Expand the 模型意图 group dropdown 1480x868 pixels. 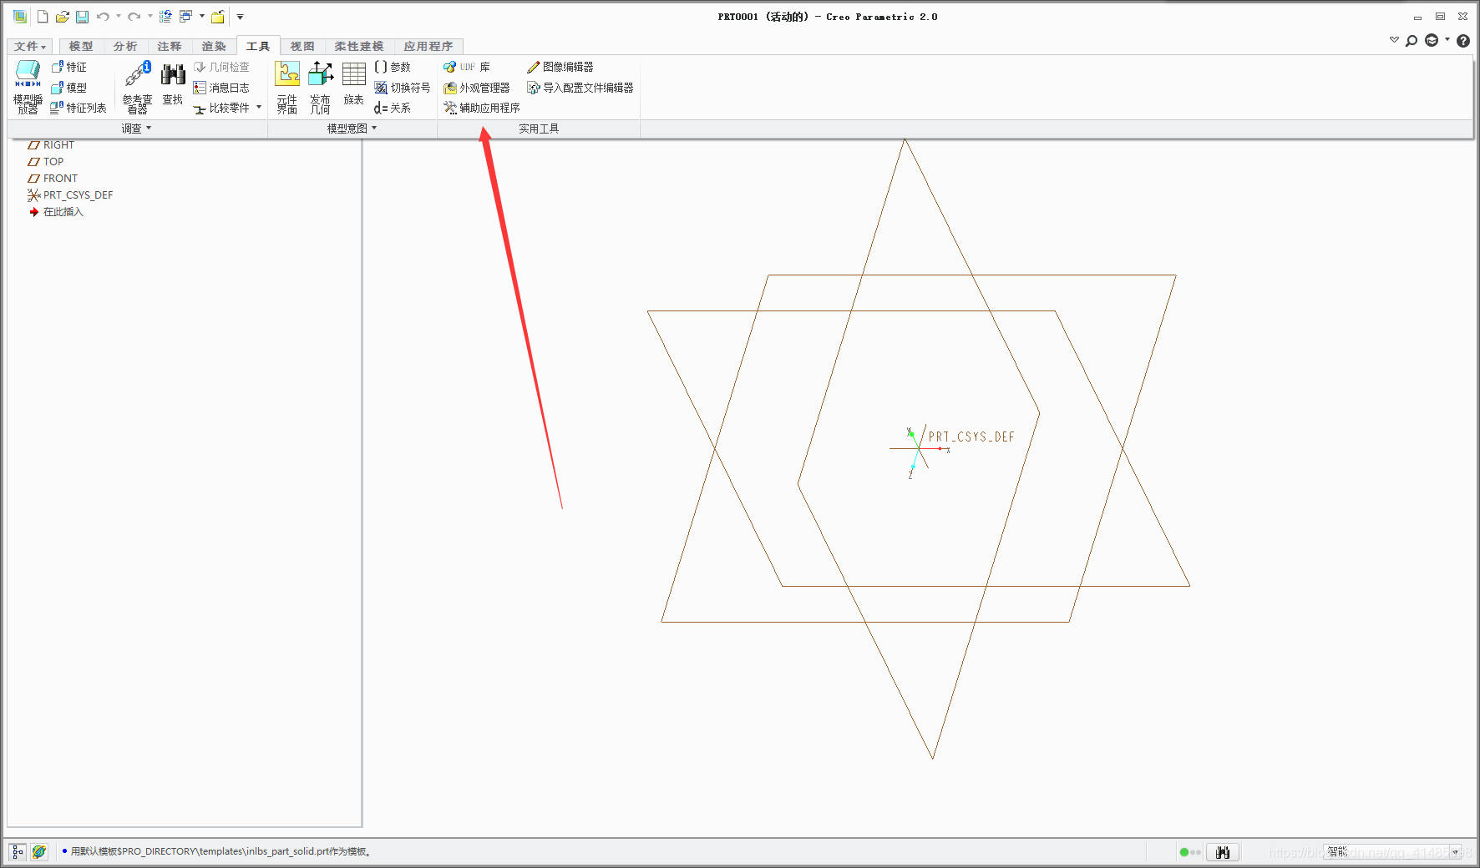point(352,129)
